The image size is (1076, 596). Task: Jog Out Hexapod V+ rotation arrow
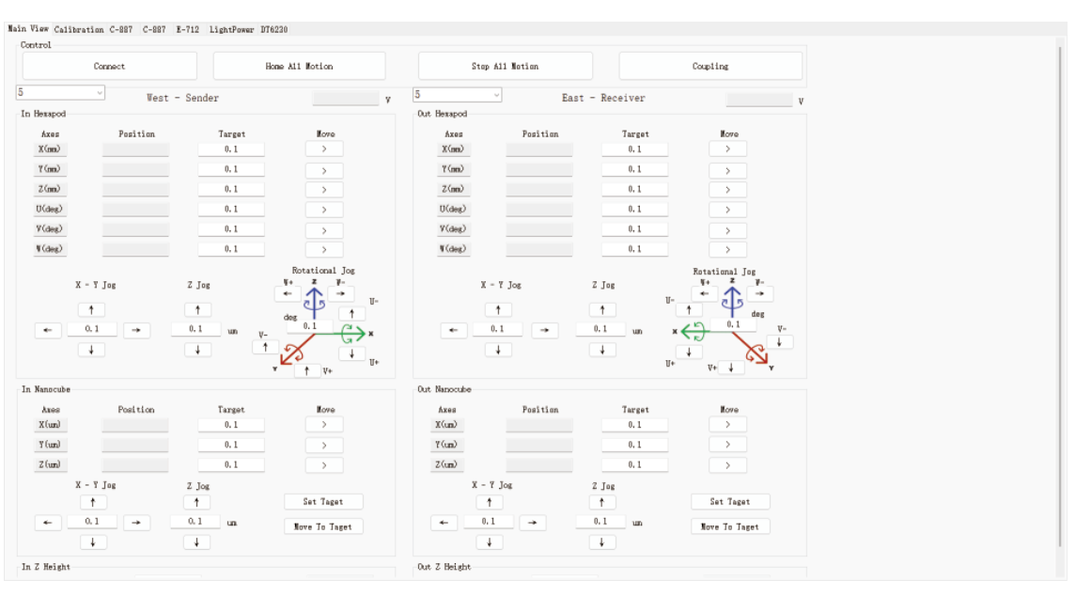tap(730, 368)
